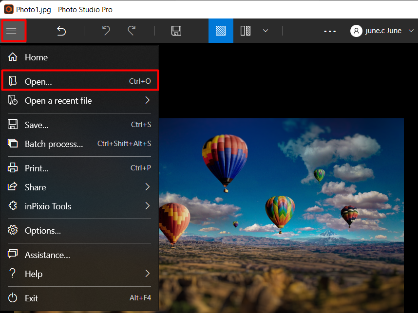Click the house icon beside Home

coord(13,57)
